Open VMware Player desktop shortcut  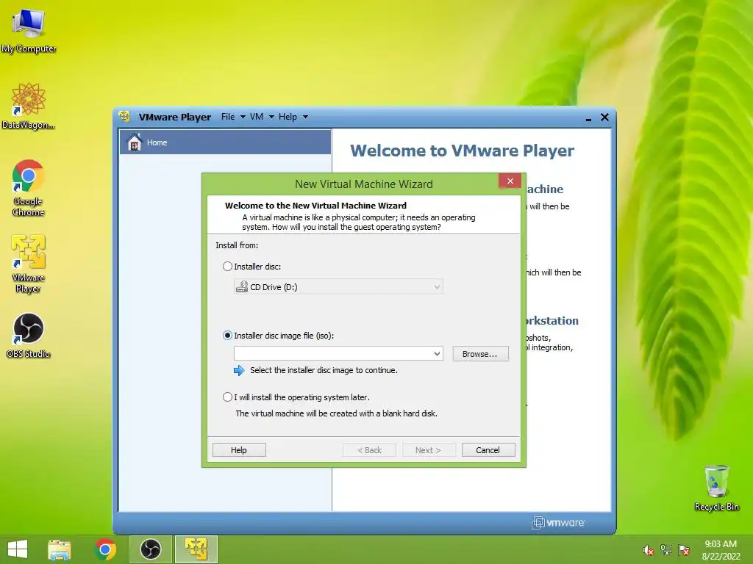pyautogui.click(x=29, y=264)
